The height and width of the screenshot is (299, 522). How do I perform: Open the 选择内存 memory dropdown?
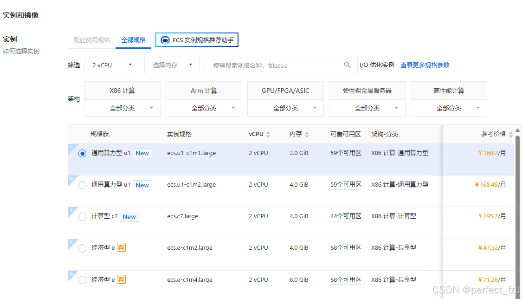(172, 65)
